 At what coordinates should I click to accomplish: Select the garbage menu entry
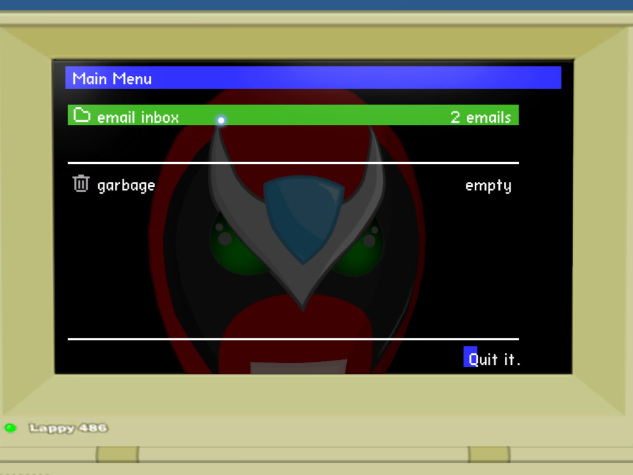click(x=126, y=186)
